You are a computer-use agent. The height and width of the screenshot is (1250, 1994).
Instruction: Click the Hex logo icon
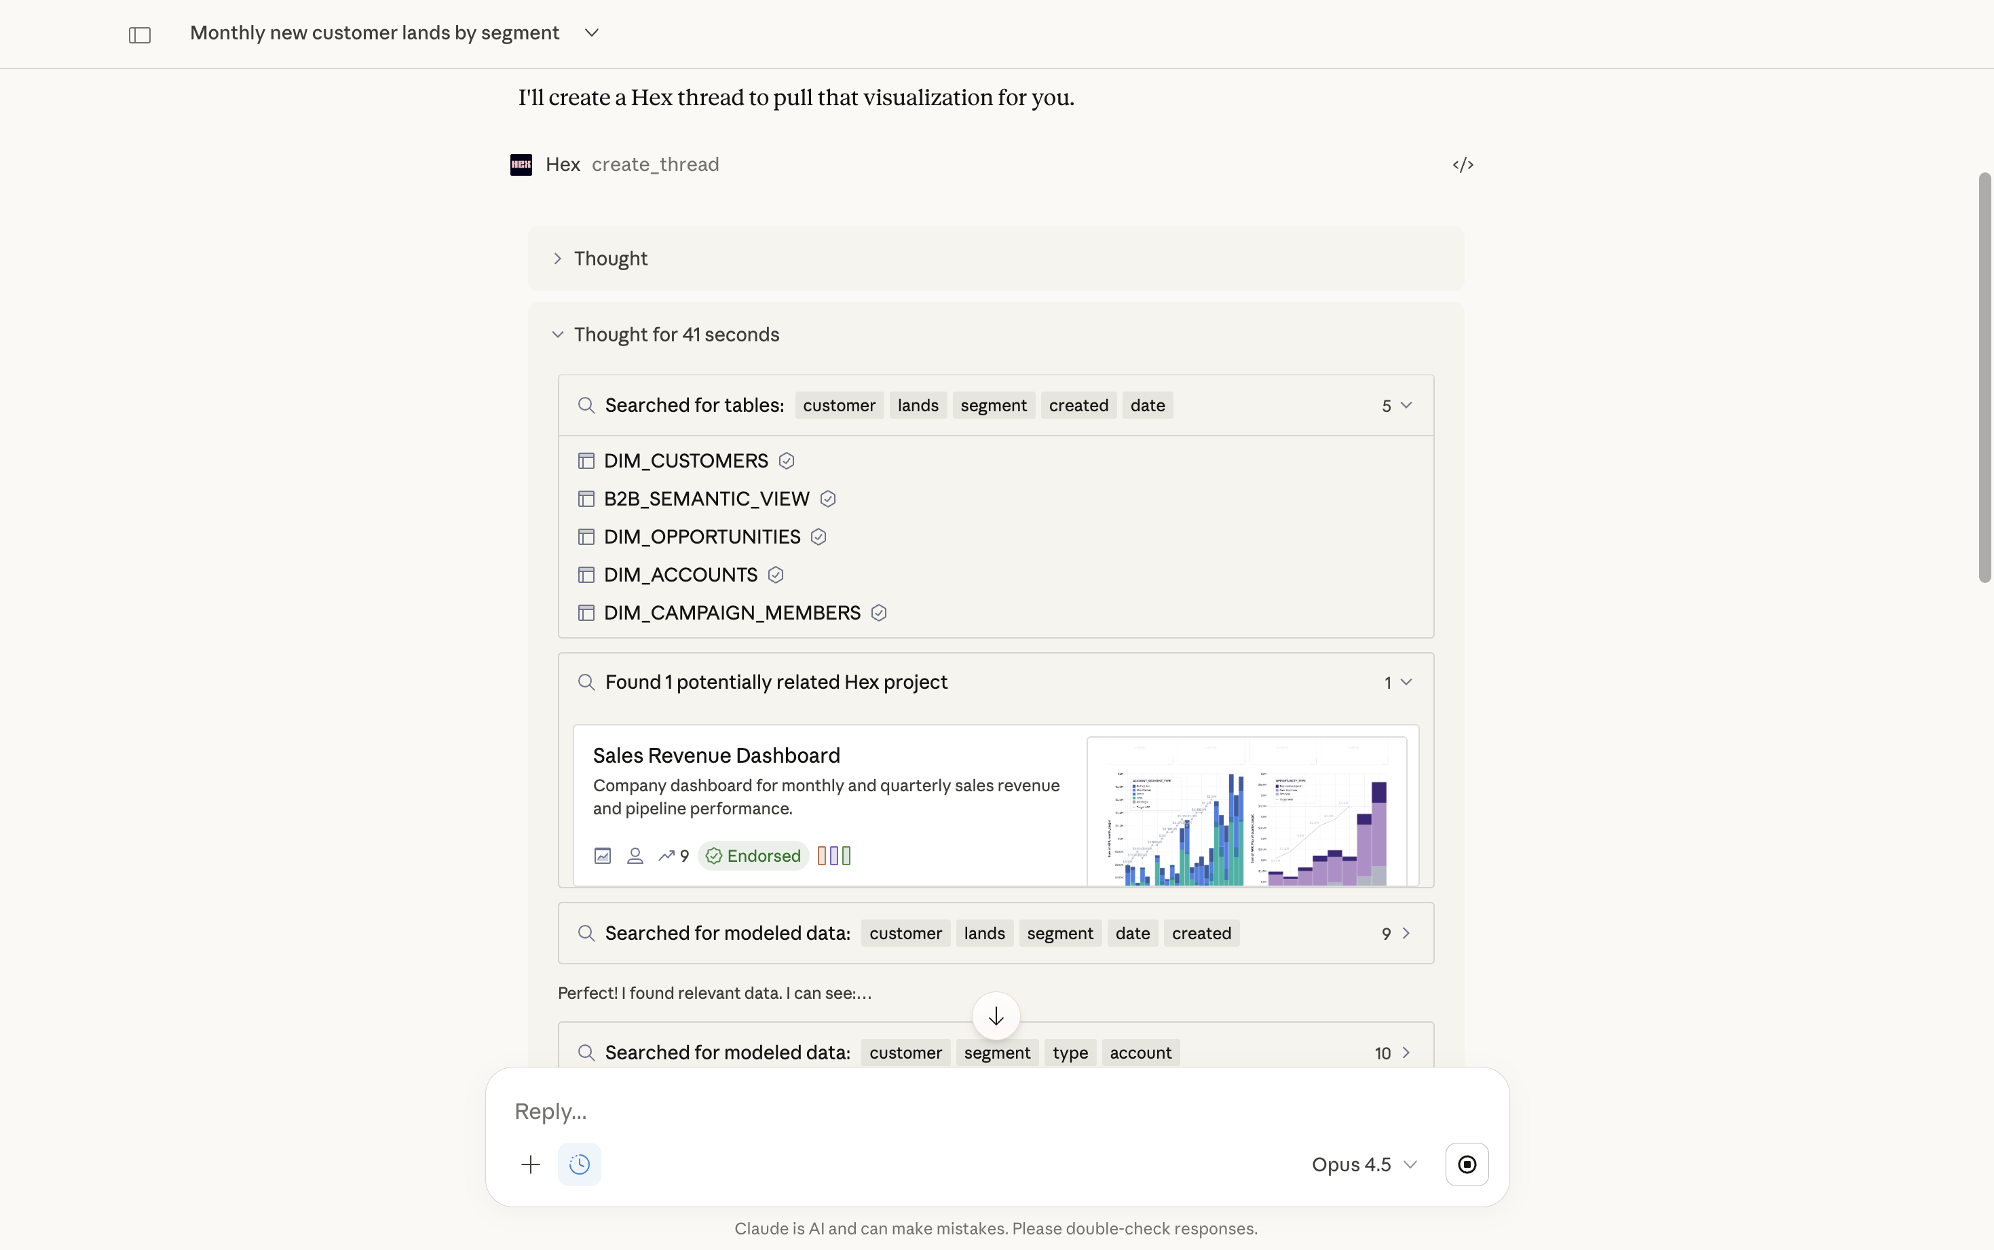coord(521,164)
